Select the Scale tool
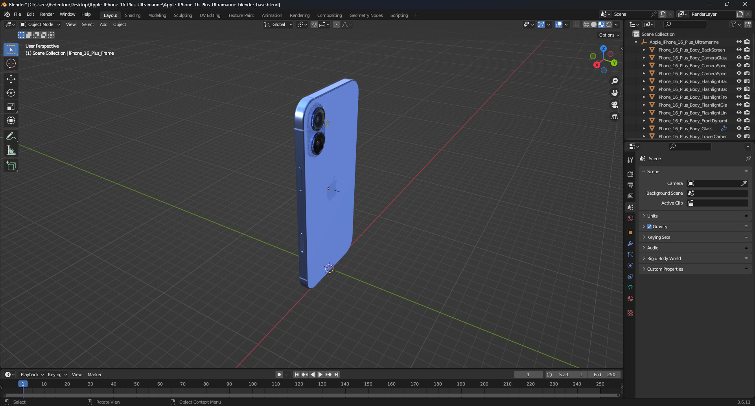 pos(11,107)
